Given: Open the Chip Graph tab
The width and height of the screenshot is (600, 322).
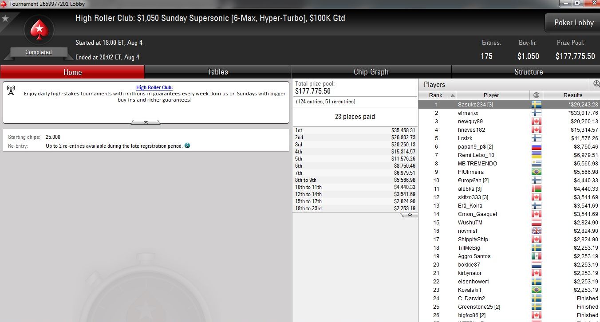Looking at the screenshot, I should 371,72.
